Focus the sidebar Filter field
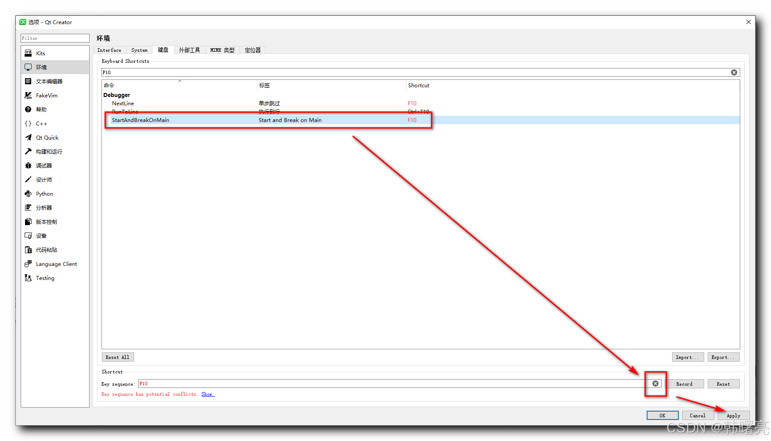Viewport: 771px width, 441px height. tap(55, 38)
